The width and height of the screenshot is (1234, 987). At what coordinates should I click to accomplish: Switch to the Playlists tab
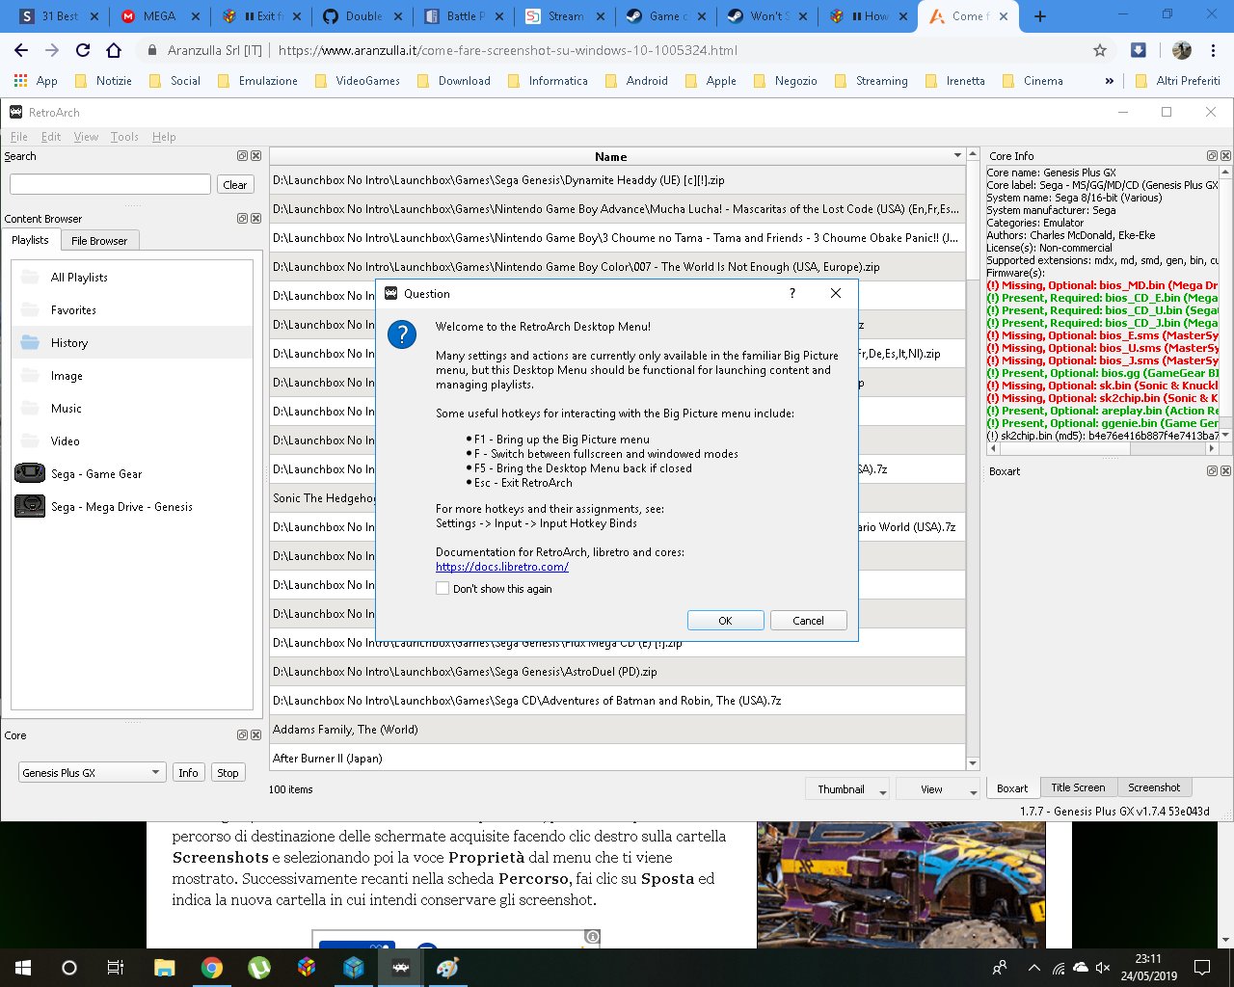point(30,240)
